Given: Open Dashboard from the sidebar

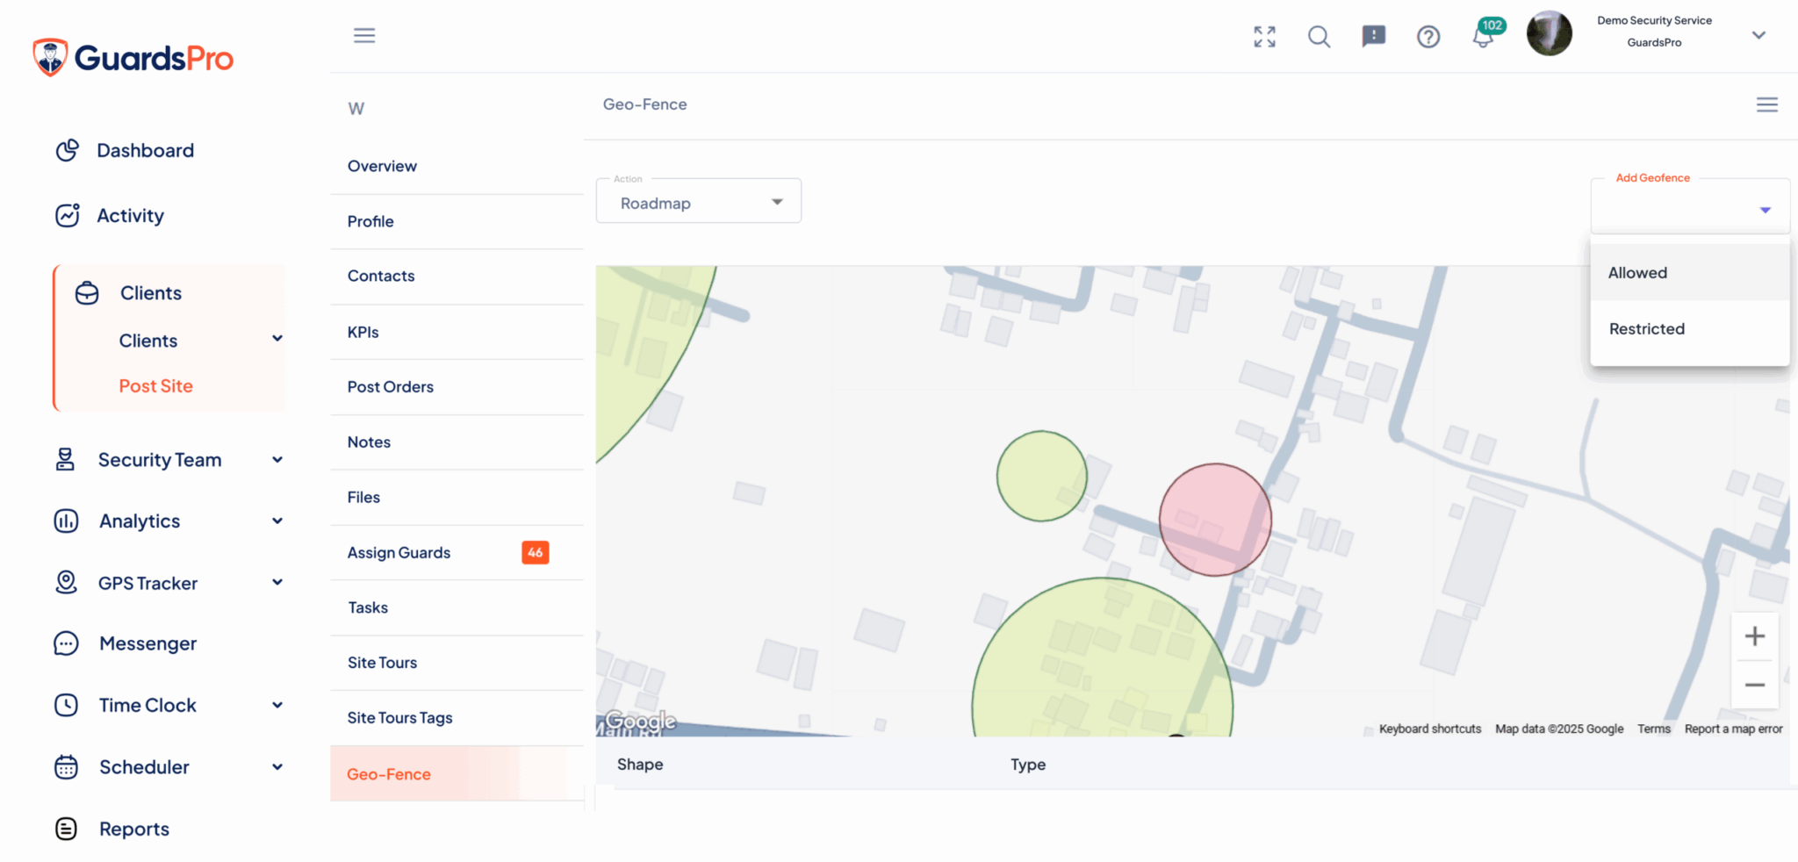Looking at the screenshot, I should tap(145, 151).
